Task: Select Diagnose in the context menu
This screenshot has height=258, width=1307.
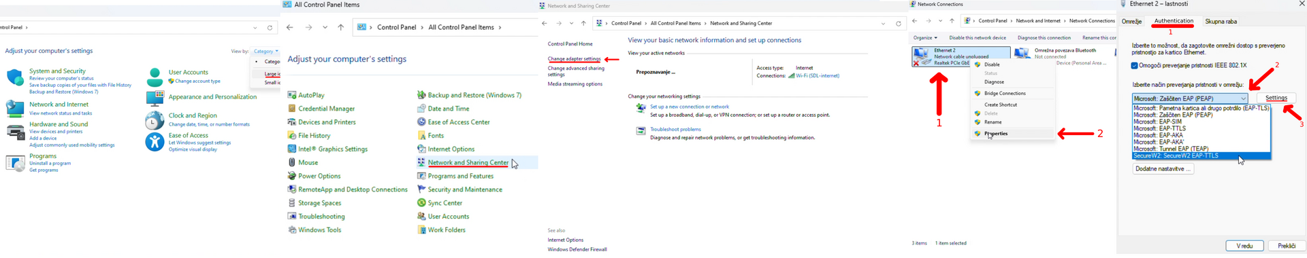Action: pyautogui.click(x=1013, y=82)
